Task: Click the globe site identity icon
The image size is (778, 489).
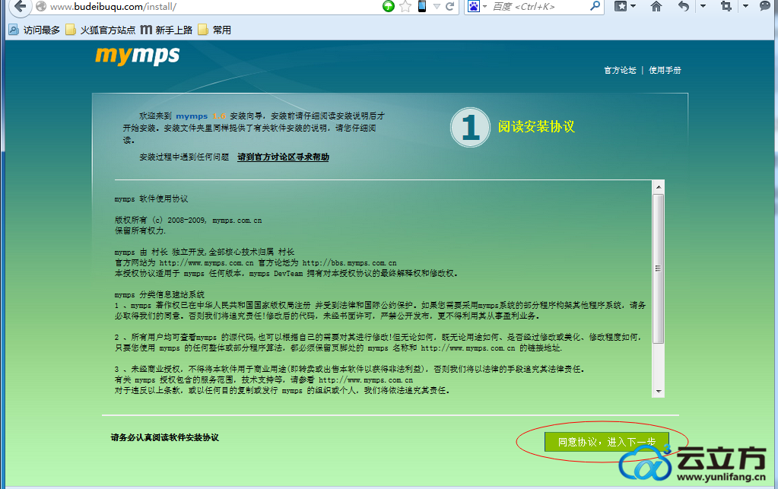Action: (42, 6)
